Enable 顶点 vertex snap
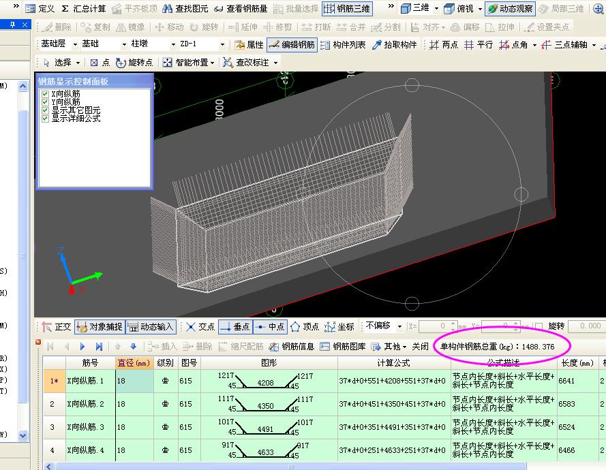The image size is (606, 470). pyautogui.click(x=305, y=327)
